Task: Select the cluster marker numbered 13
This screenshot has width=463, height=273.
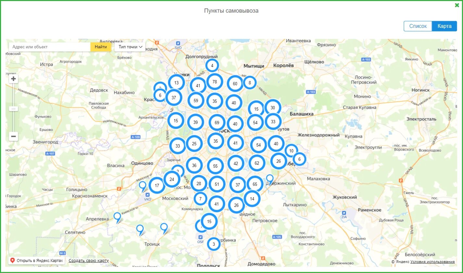Action: point(176,83)
